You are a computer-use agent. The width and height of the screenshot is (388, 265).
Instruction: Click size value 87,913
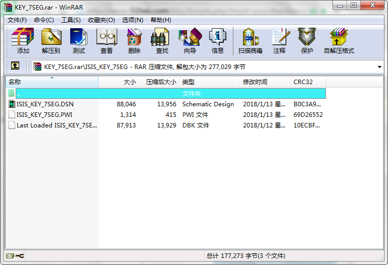pos(126,125)
